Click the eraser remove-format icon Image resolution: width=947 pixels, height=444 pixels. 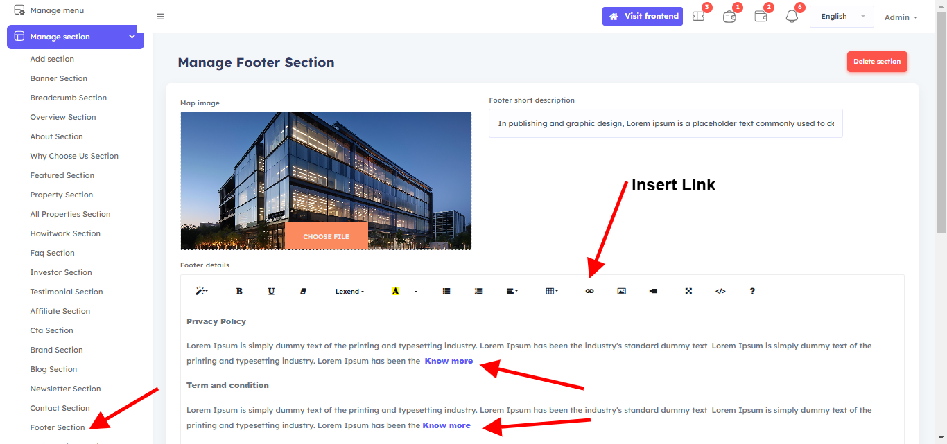303,292
